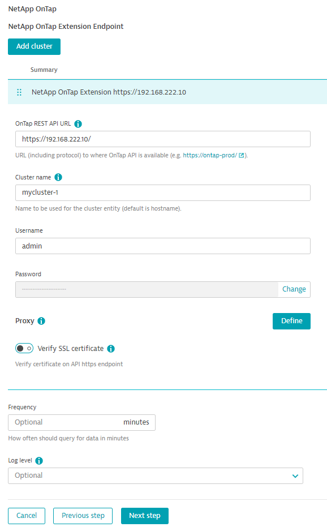
Task: Define a Proxy
Action: [x=291, y=320]
